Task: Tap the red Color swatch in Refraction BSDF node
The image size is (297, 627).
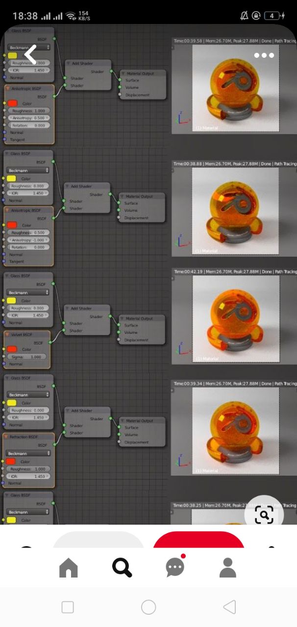Action: point(11,461)
